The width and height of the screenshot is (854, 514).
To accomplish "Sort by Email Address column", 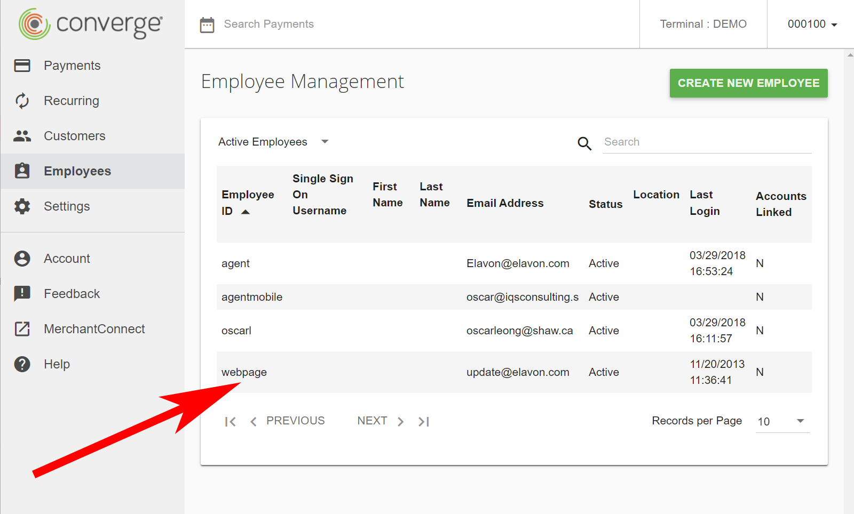I will pos(505,203).
